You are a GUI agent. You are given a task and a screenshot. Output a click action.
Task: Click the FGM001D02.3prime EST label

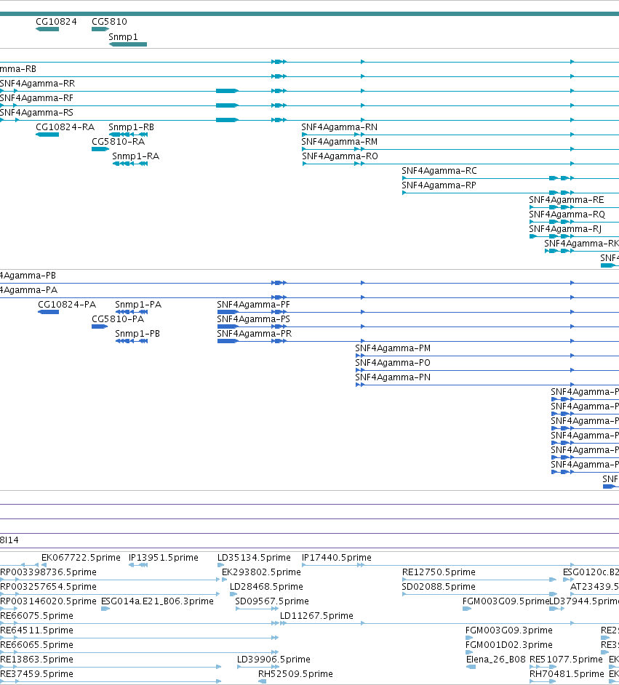click(509, 645)
